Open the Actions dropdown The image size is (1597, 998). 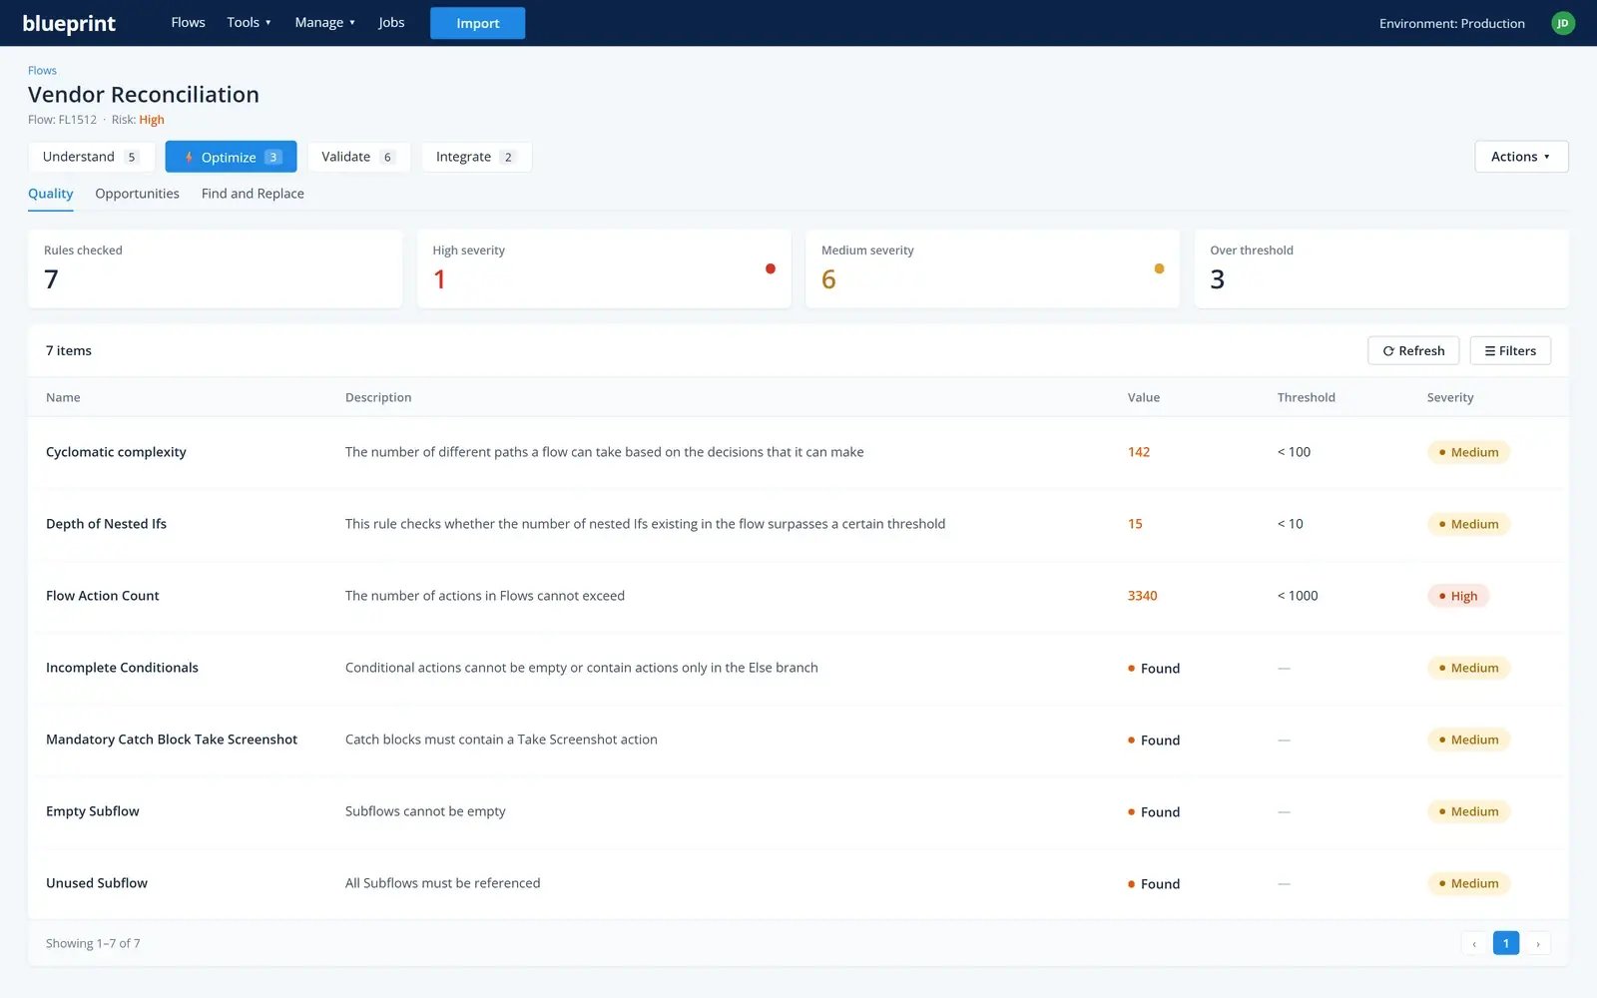[x=1521, y=157]
